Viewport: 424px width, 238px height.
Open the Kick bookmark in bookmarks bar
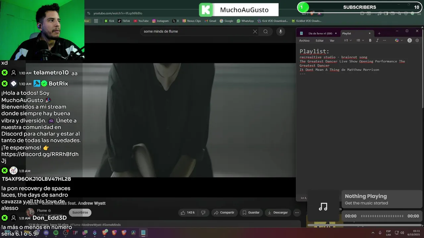109,21
